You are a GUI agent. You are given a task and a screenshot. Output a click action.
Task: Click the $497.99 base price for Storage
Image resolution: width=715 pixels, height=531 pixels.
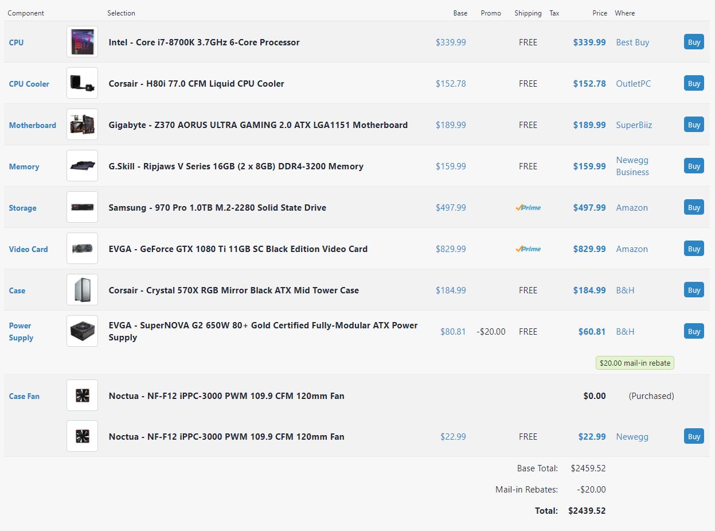click(451, 207)
